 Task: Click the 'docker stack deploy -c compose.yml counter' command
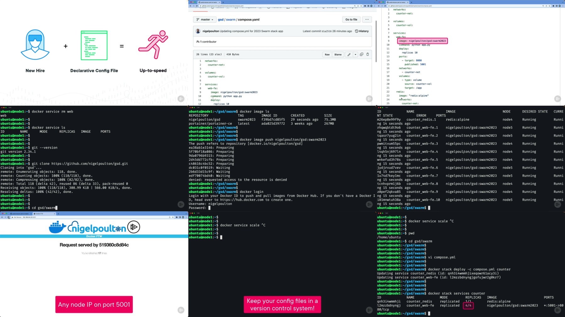[x=469, y=269]
